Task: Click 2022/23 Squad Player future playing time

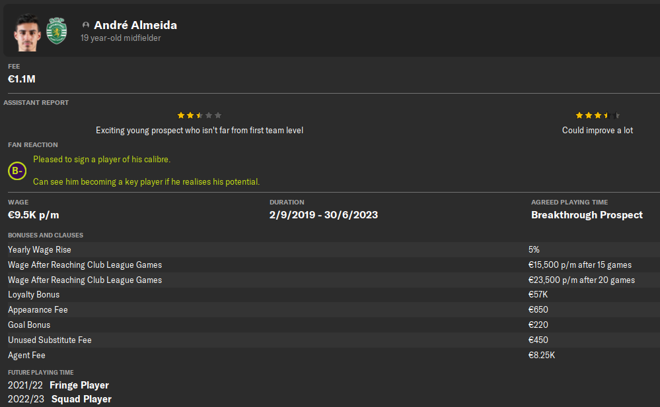Action: tap(59, 399)
